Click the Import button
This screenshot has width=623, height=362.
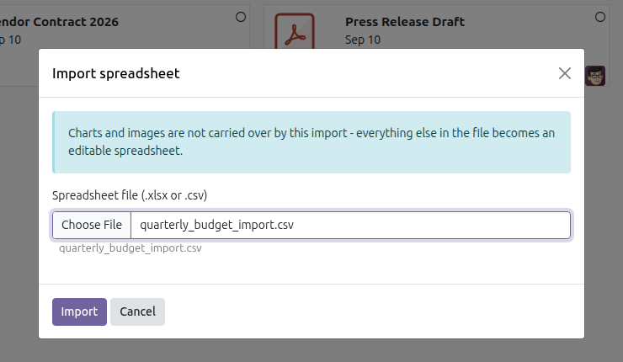(79, 312)
